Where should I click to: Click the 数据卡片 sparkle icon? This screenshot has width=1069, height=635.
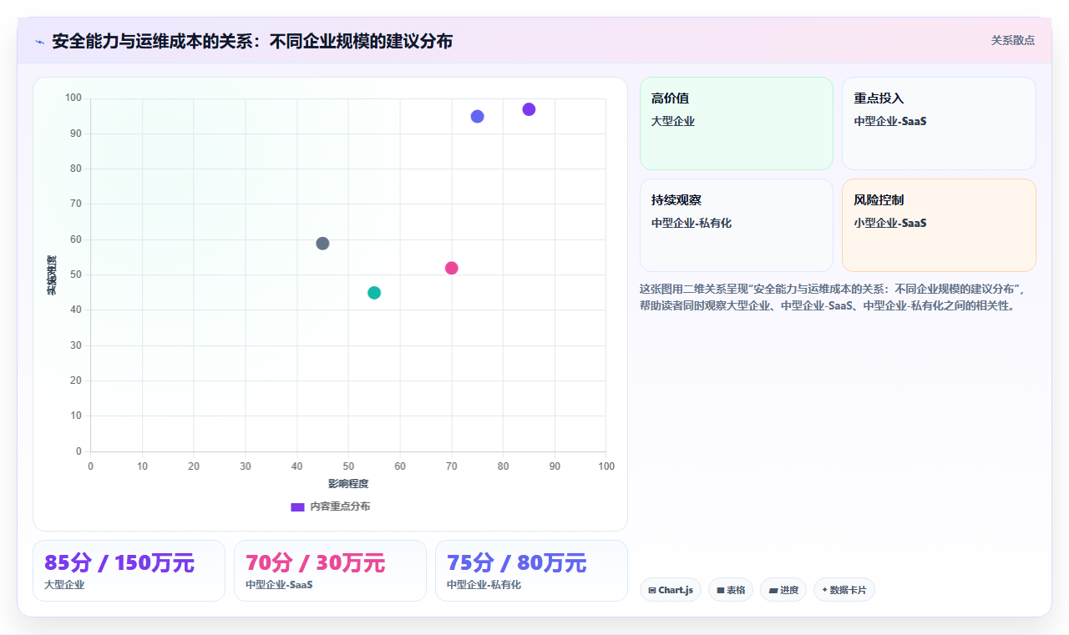824,590
